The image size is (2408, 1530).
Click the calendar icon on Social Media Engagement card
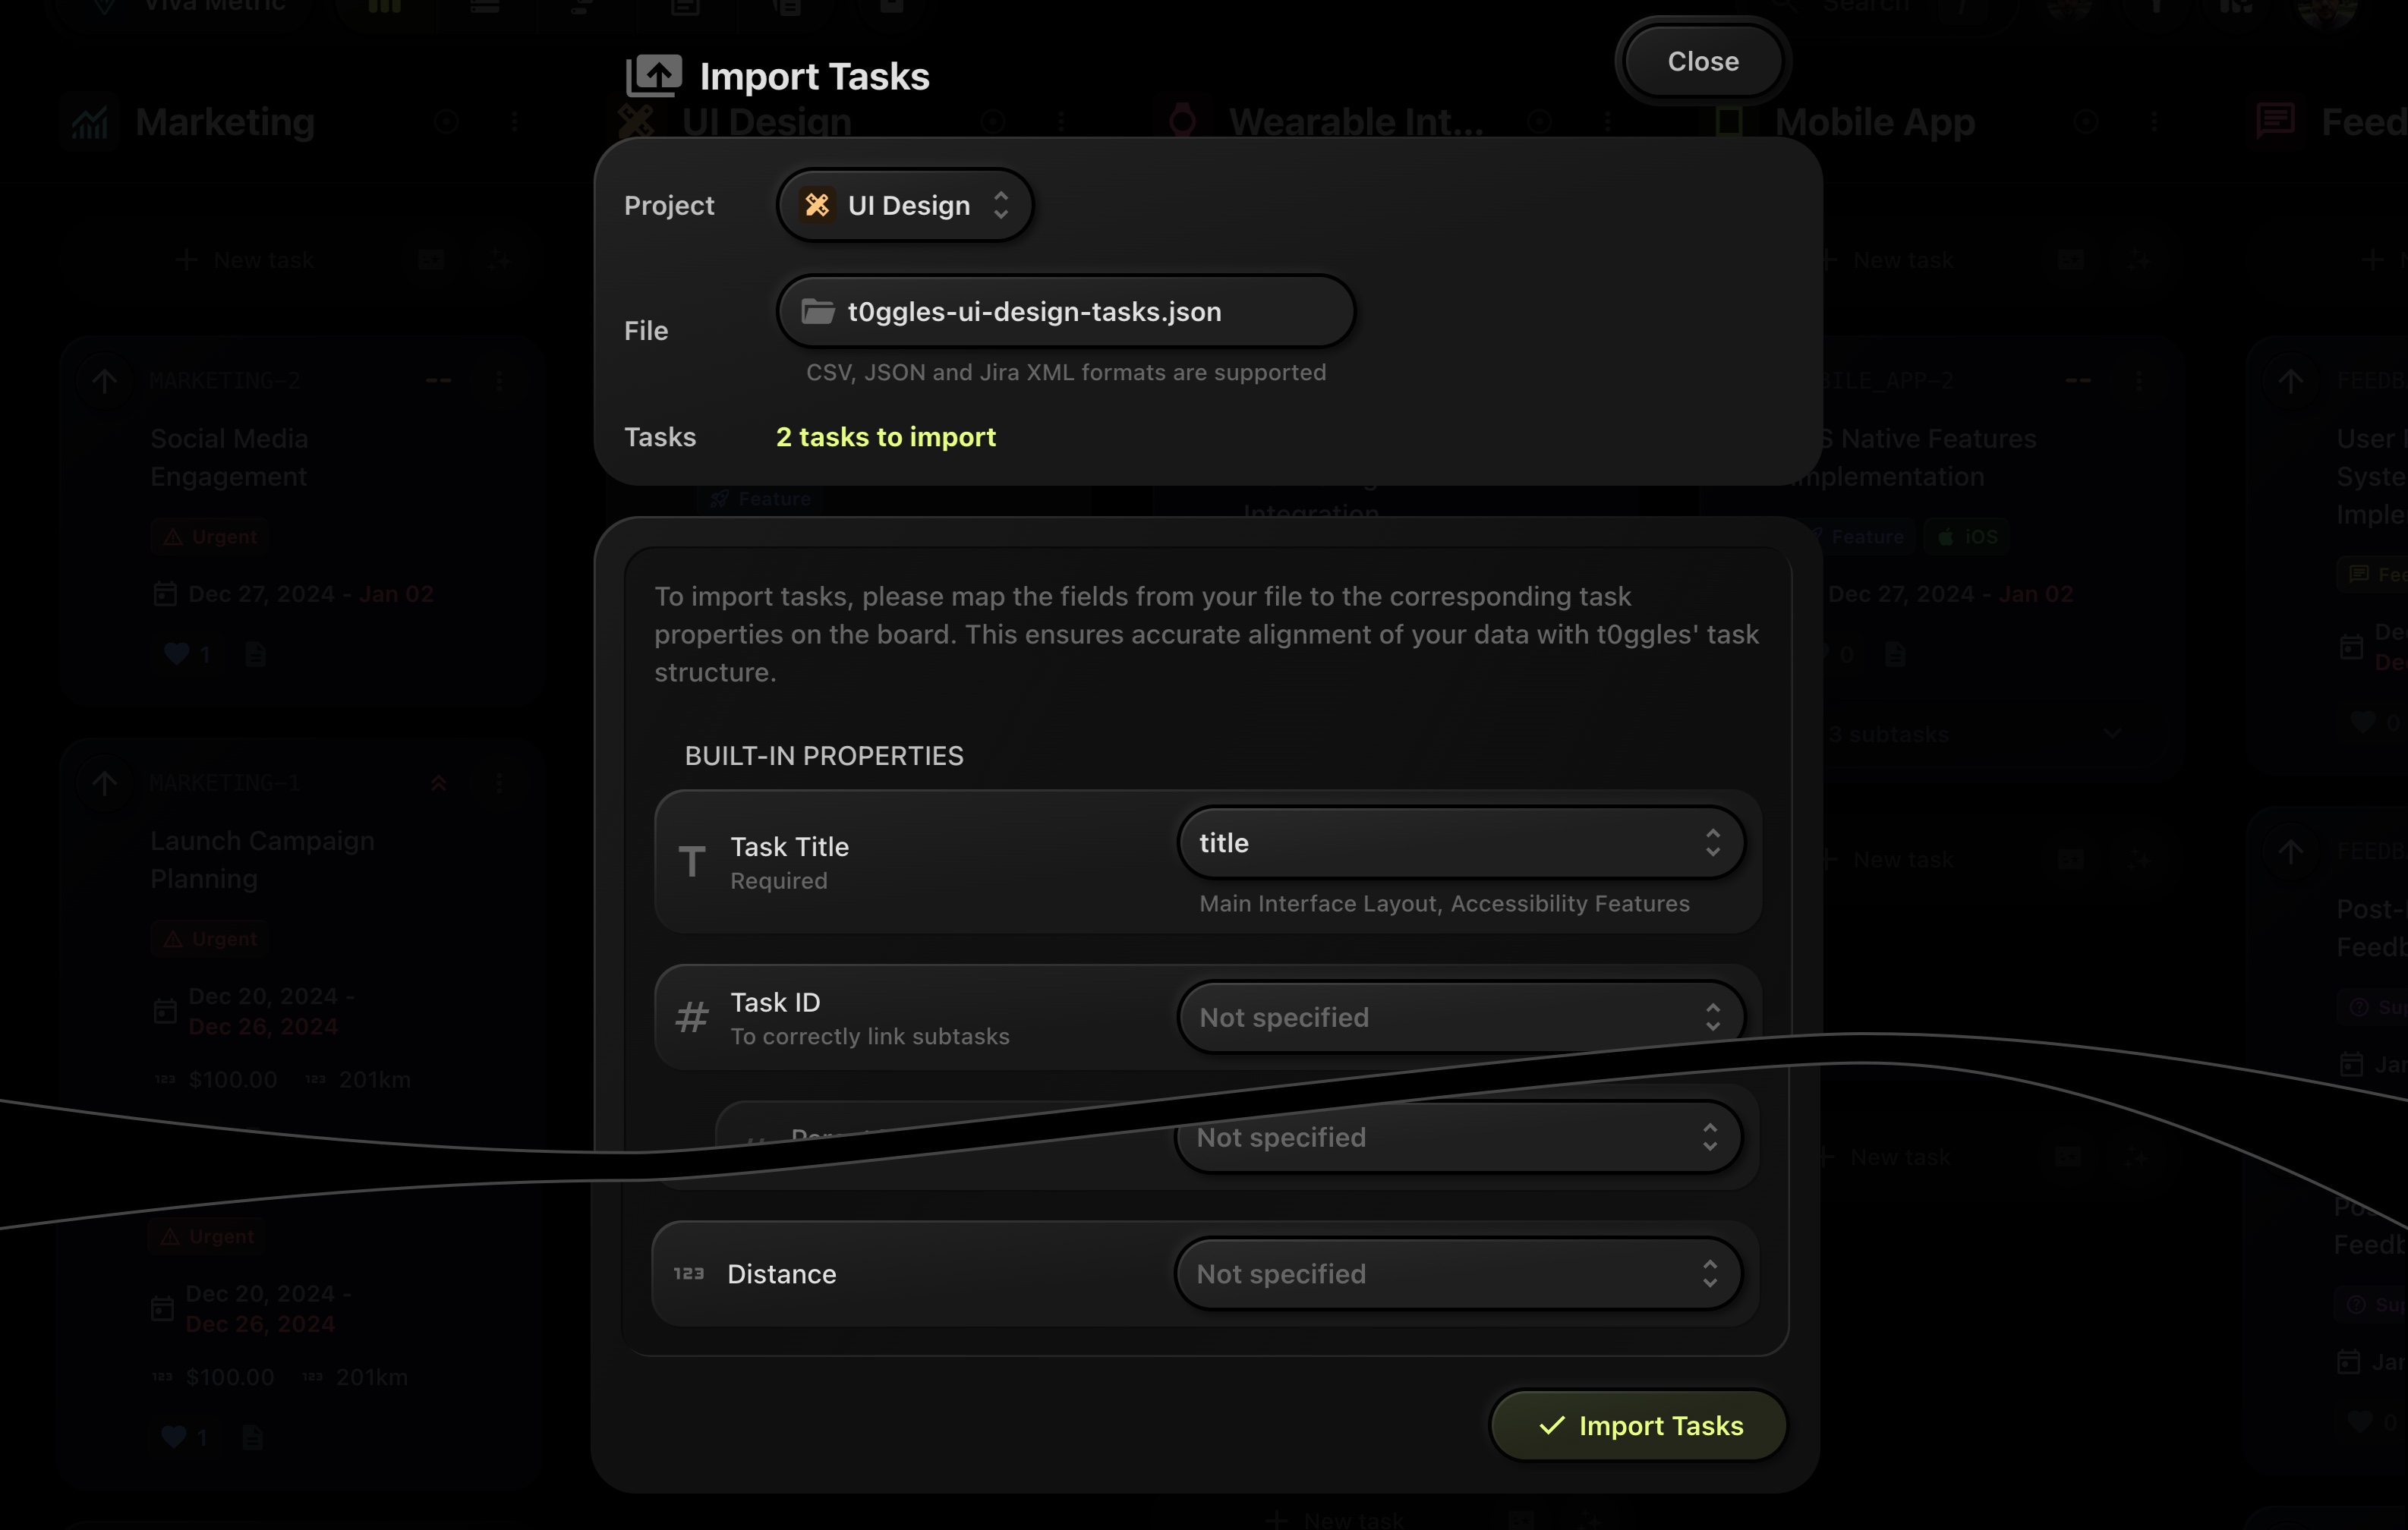(x=165, y=594)
